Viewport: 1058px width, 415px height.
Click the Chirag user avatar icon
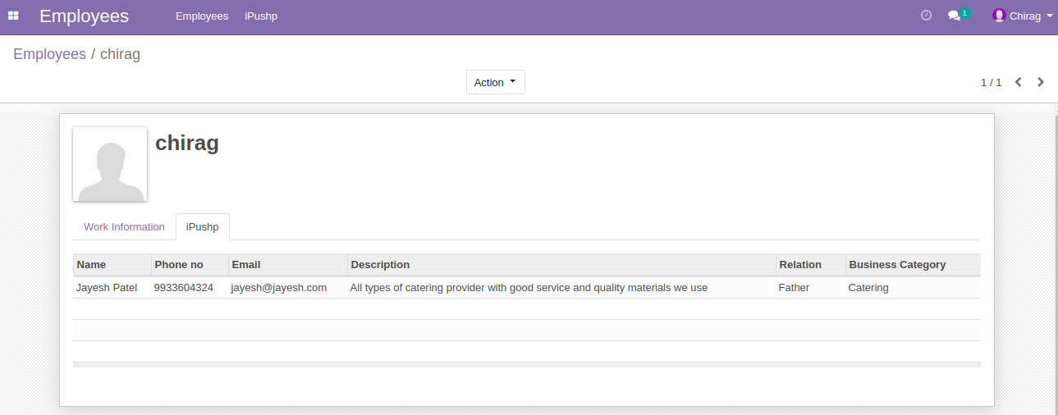(999, 16)
